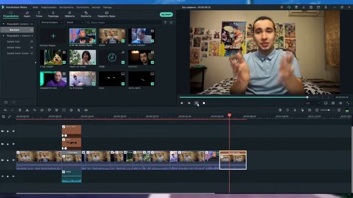Viewport: 353px width, 198px height.
Task: Click the preview display monitor icon
Action: coord(326,103)
